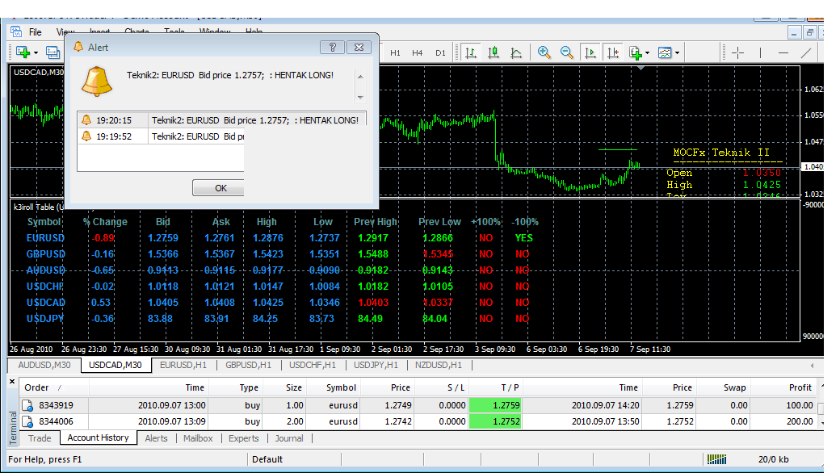The height and width of the screenshot is (473, 840).
Task: Switch to the GBPUSD,H1 chart tab
Action: pyautogui.click(x=249, y=365)
